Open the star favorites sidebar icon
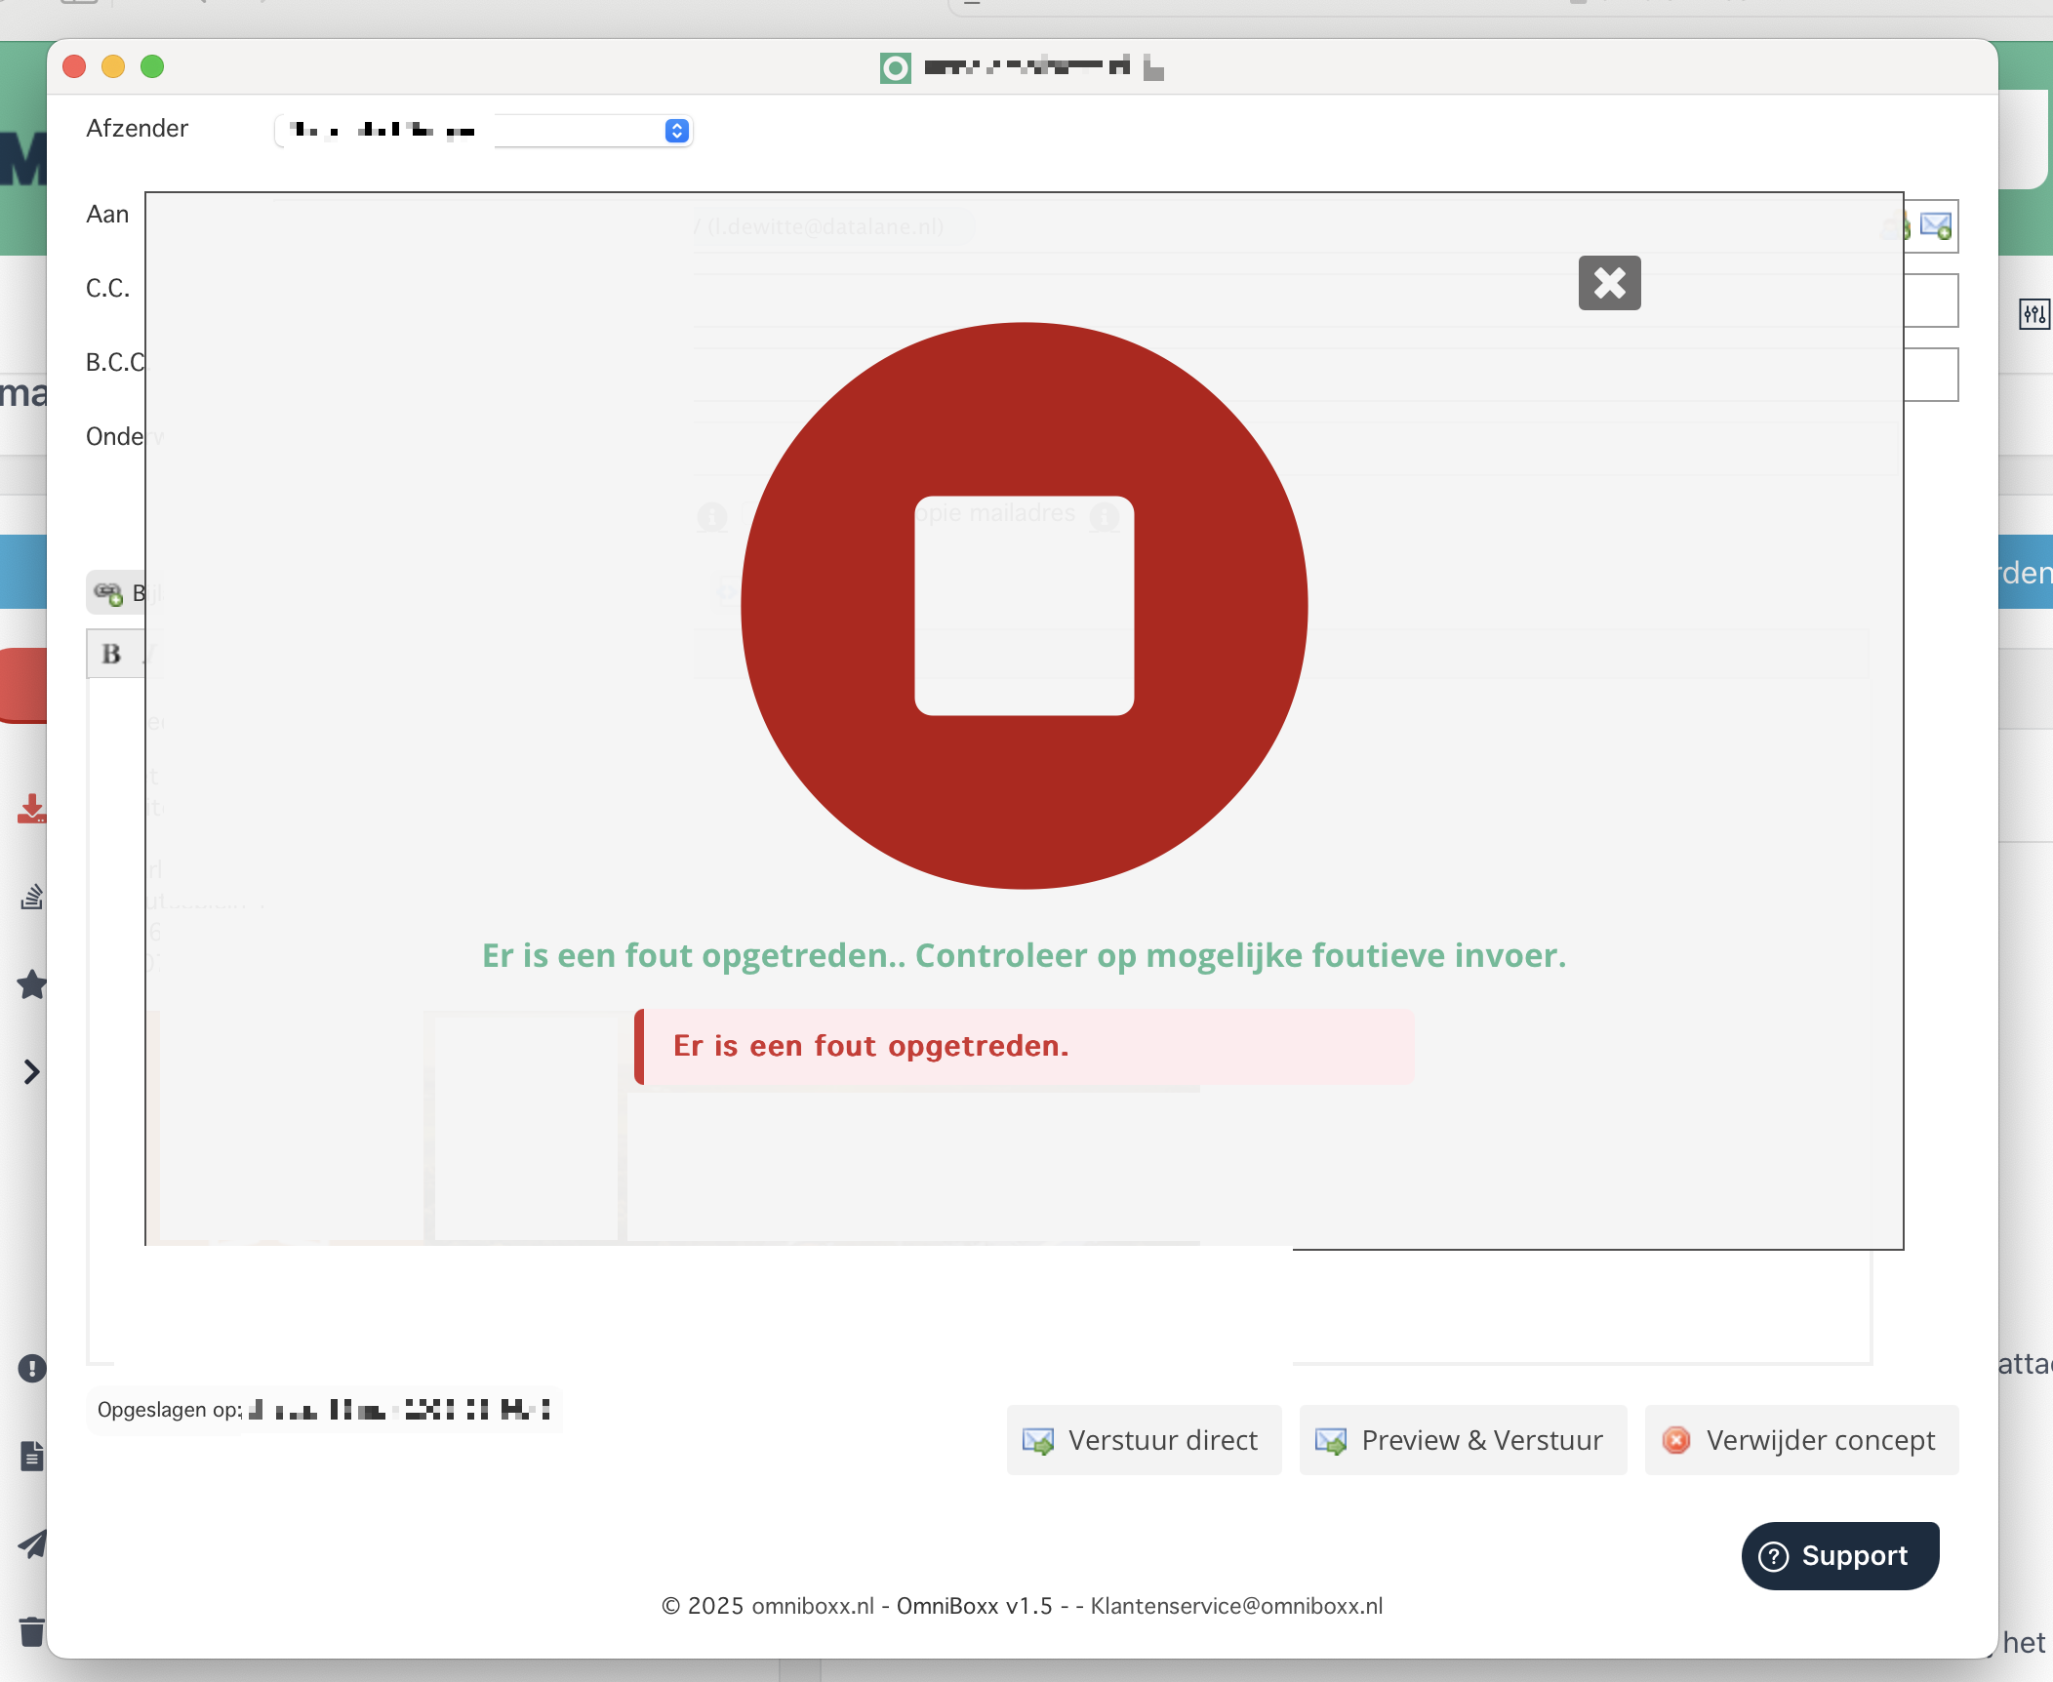Viewport: 2053px width, 1682px height. tap(31, 984)
